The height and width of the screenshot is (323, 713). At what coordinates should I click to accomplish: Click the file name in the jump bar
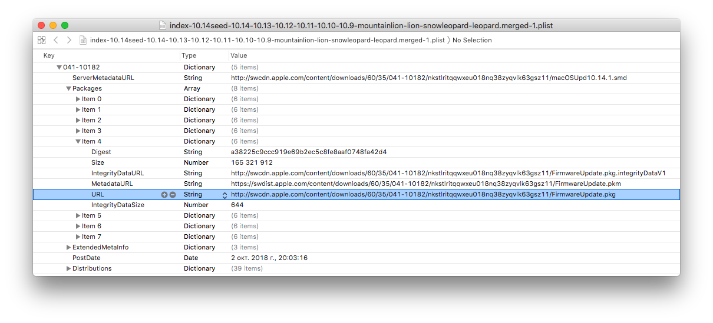(267, 40)
